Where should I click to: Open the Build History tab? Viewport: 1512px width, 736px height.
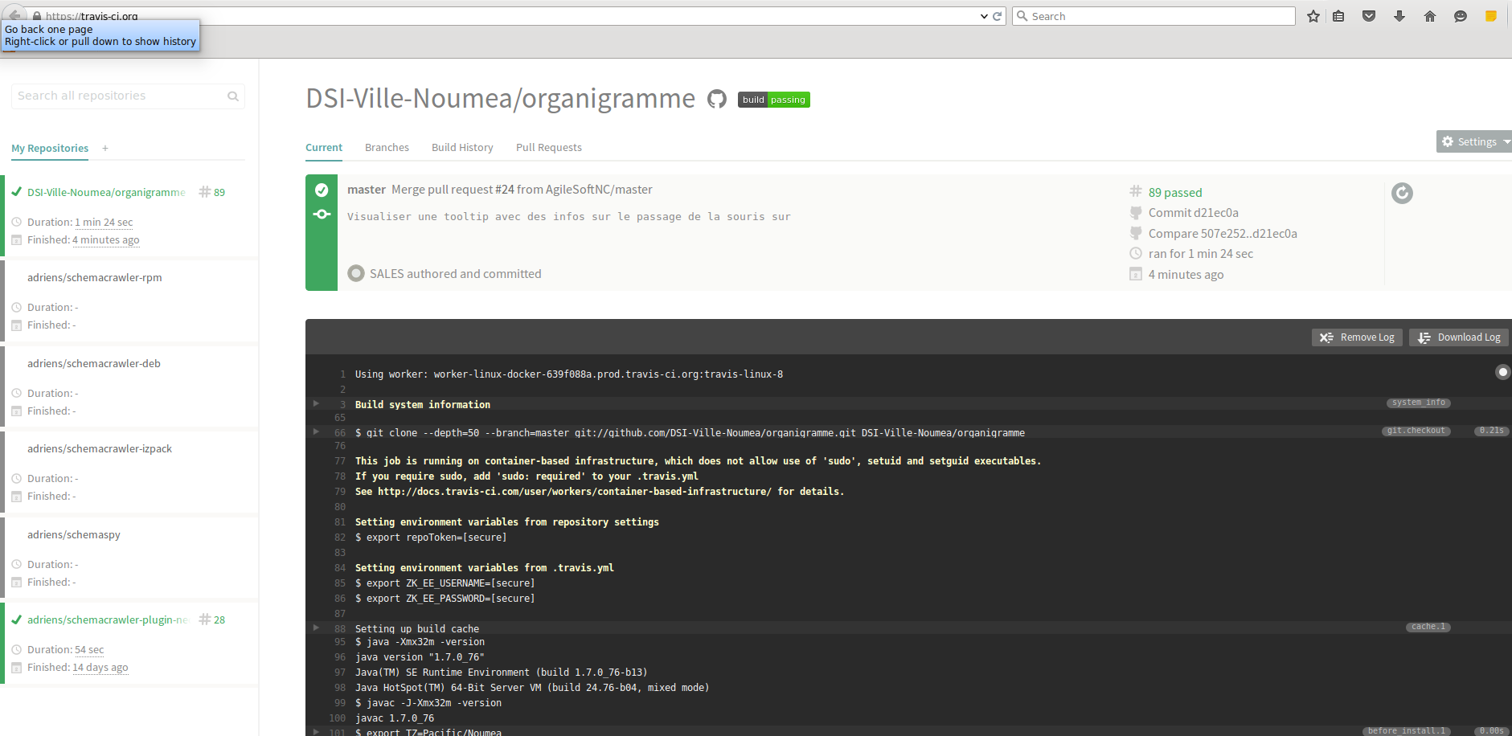(462, 148)
